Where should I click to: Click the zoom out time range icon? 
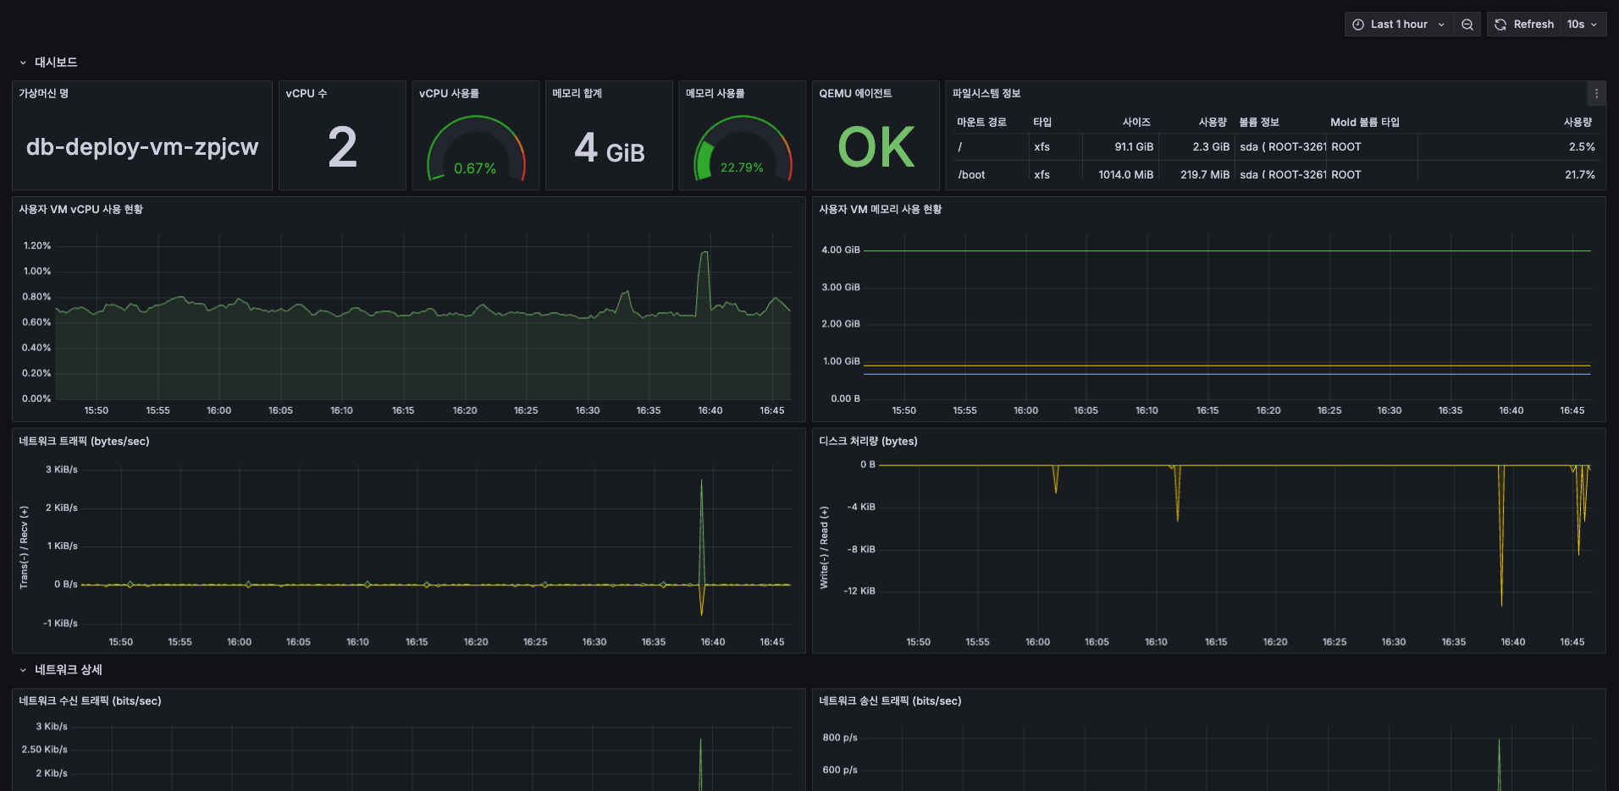(1467, 25)
